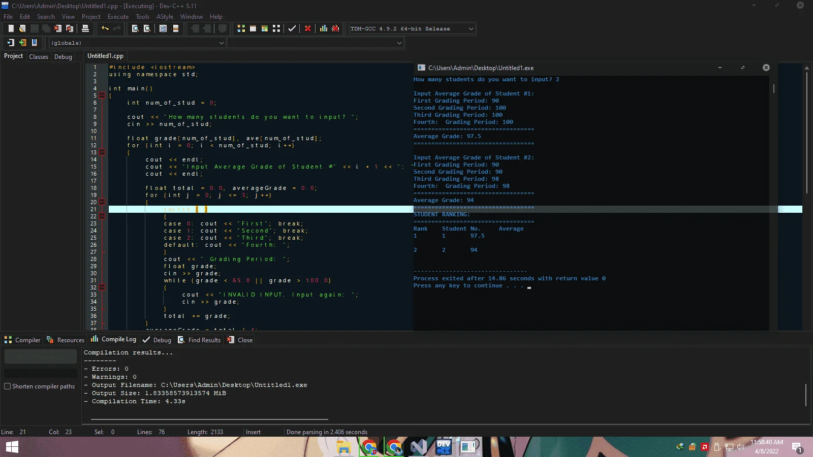
Task: Collapse the code fold at line 13
Action: [x=102, y=152]
